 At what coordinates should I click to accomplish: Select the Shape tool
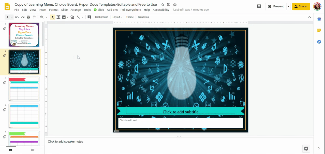tap(72, 17)
